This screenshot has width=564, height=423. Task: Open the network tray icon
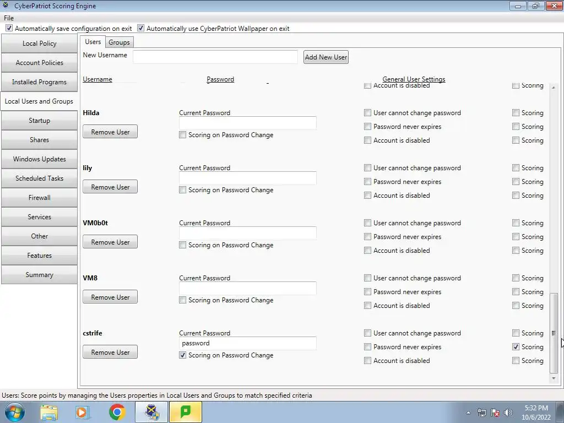point(481,413)
